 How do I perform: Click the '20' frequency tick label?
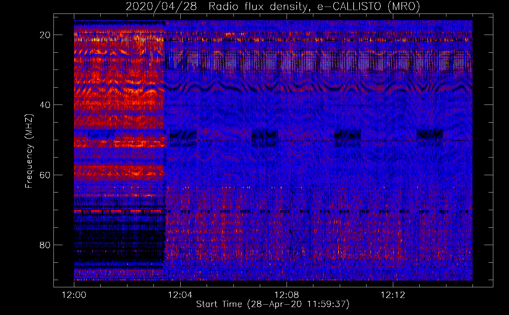[45, 35]
